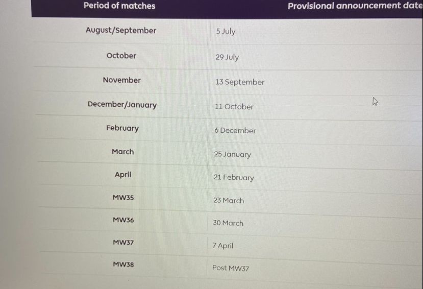Select the November period cell
The image size is (423, 289).
[121, 80]
